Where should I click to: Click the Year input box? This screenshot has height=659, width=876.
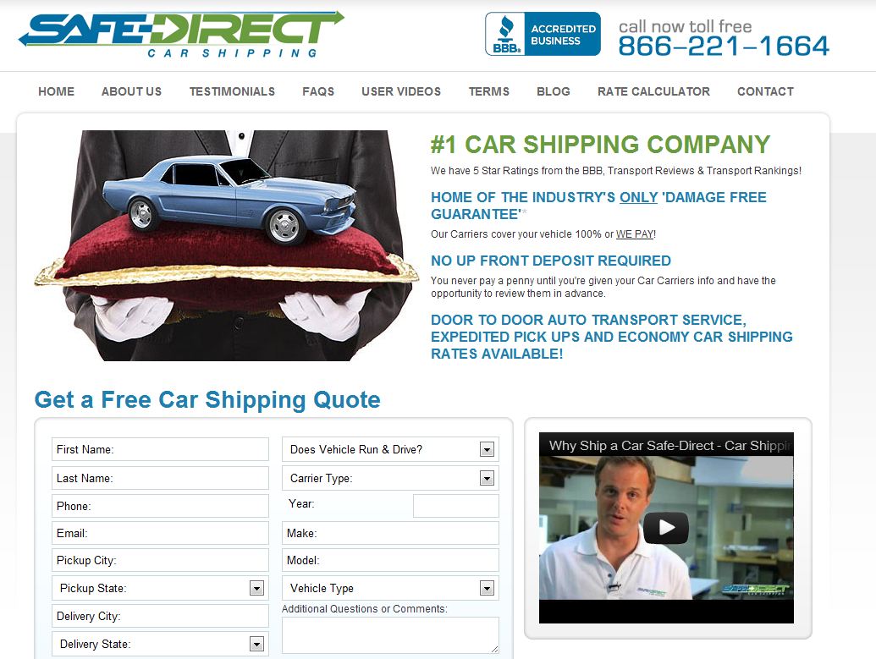(456, 505)
